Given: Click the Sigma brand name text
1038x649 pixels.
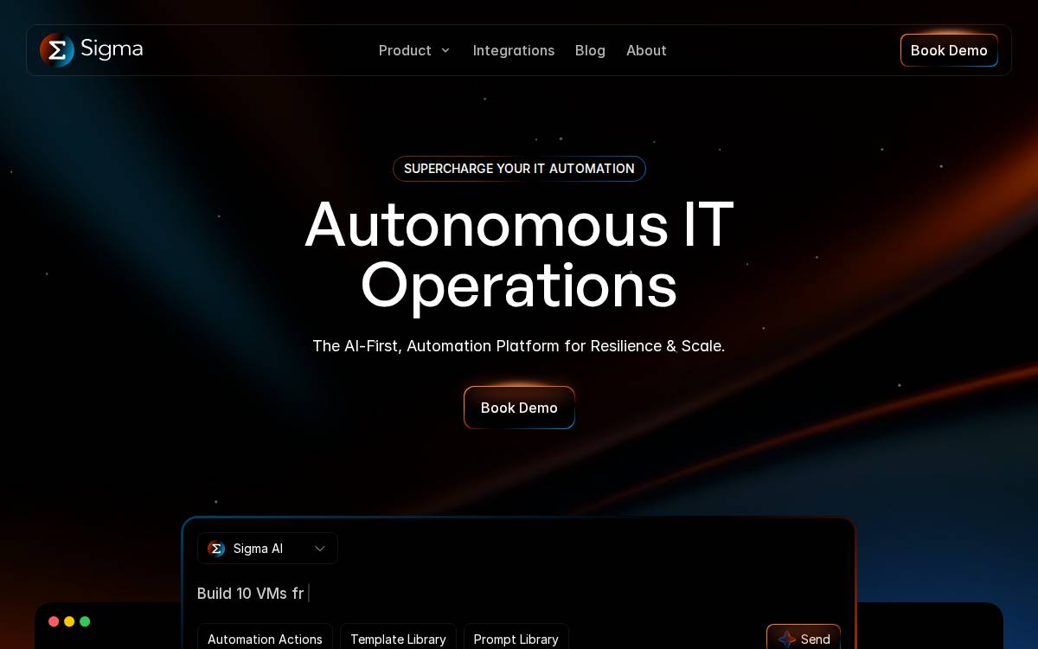Looking at the screenshot, I should point(112,49).
